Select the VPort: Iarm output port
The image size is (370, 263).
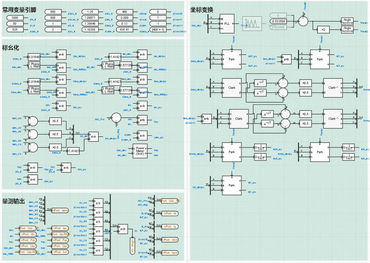click(60, 210)
